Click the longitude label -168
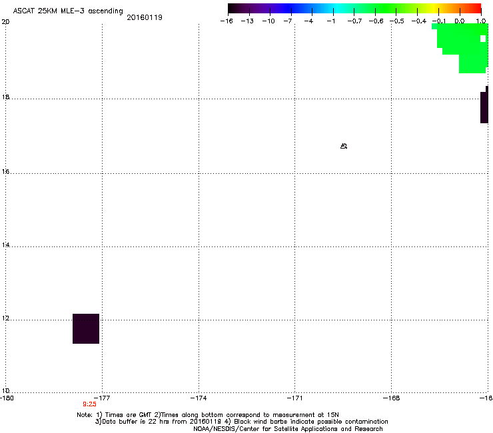Viewport: 493px width, 433px height. 392,398
